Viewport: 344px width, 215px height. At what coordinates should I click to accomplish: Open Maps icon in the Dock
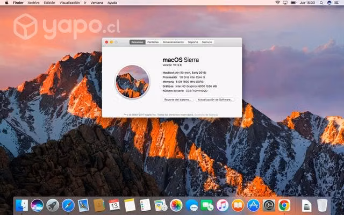tap(161, 205)
